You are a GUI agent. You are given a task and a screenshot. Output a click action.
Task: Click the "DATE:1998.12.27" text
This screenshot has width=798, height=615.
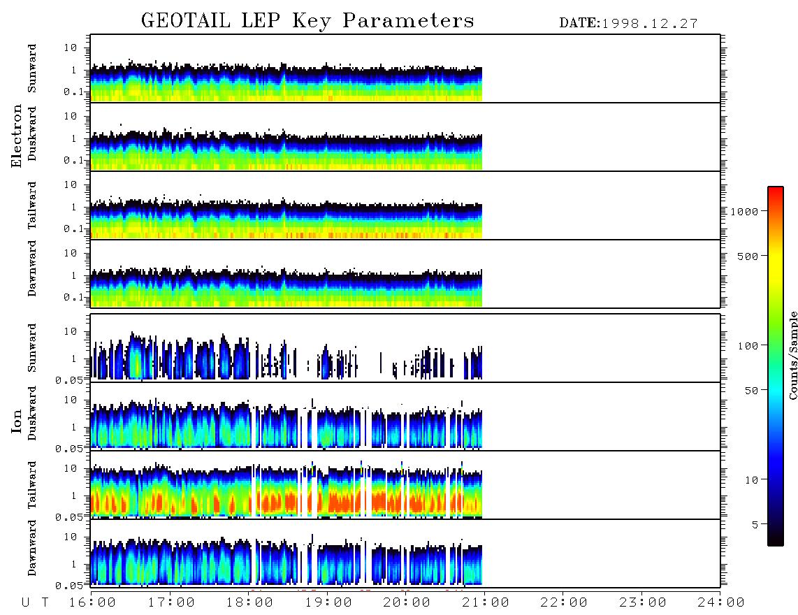[628, 23]
